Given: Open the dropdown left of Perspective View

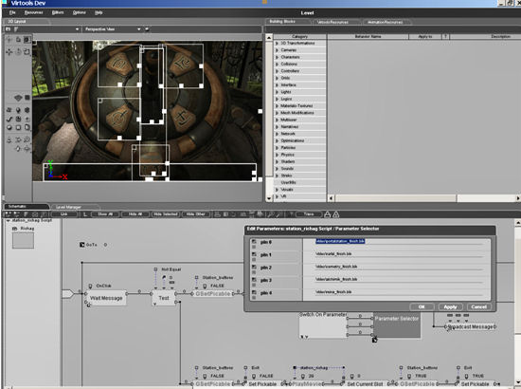Looking at the screenshot, I should 77,29.
